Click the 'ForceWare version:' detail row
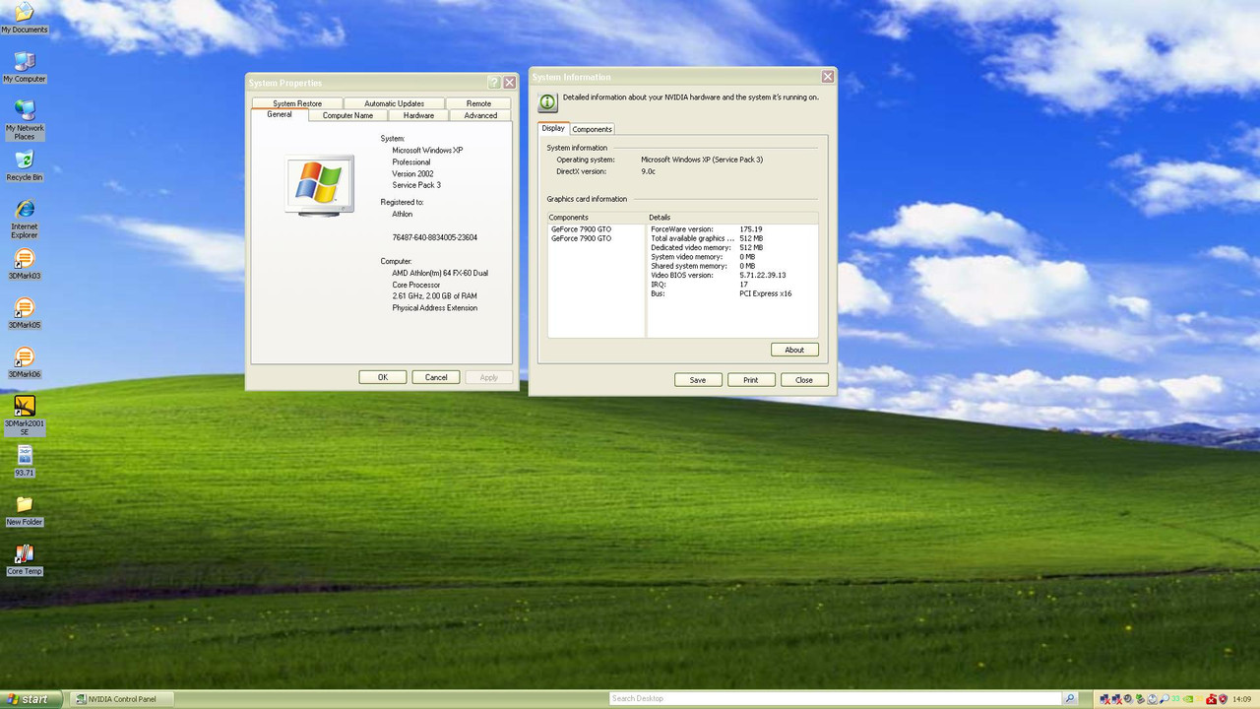 coord(732,229)
